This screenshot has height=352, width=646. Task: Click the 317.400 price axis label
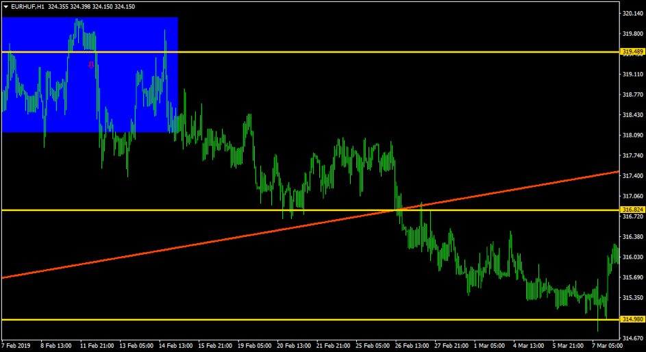tap(633, 176)
